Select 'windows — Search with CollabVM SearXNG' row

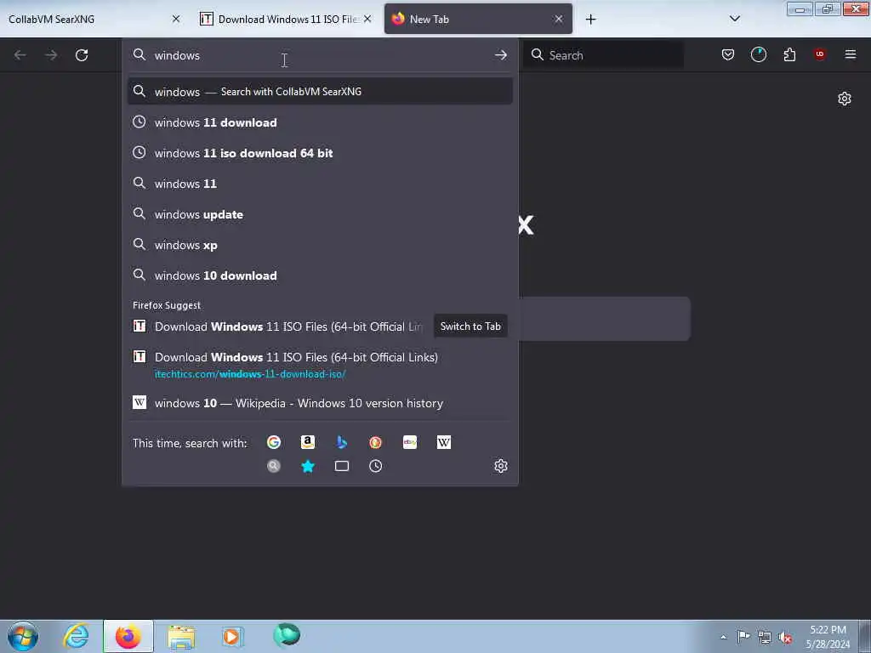point(320,92)
